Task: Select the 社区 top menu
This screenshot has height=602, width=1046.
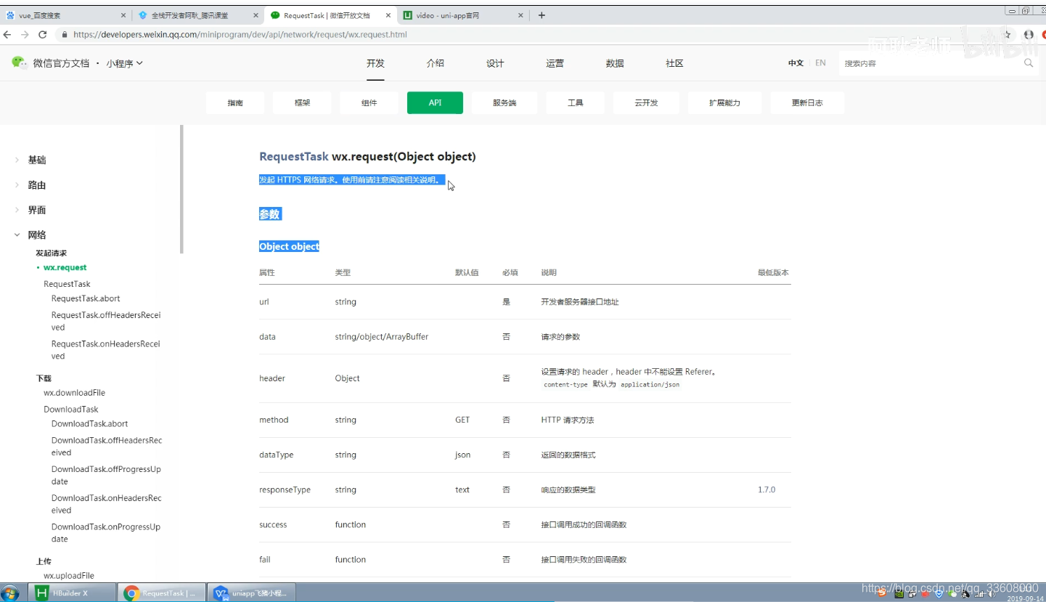Action: 675,63
